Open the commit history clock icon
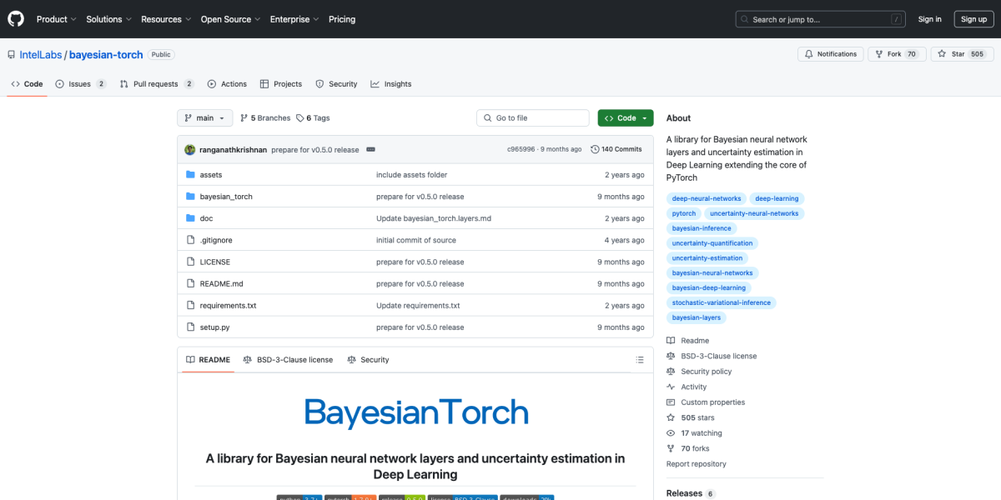 594,148
